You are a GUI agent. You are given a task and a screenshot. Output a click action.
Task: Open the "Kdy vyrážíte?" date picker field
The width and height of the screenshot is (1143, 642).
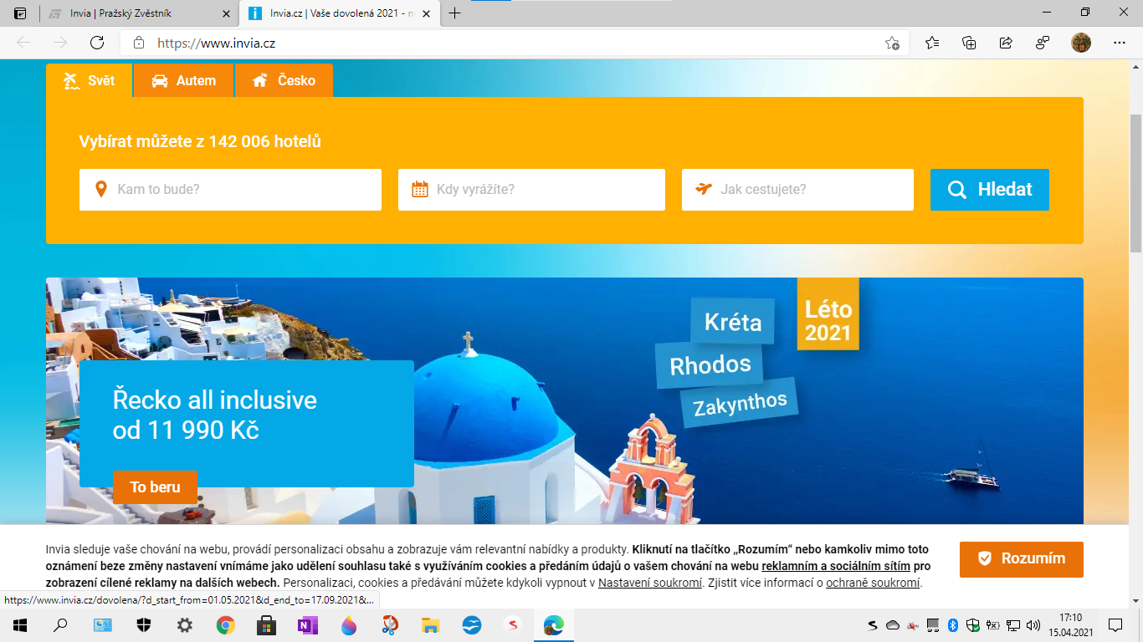tap(531, 190)
